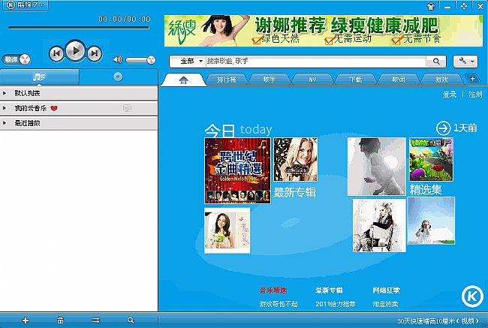Open the 歌手 tab
The height and width of the screenshot is (328, 488).
[270, 80]
